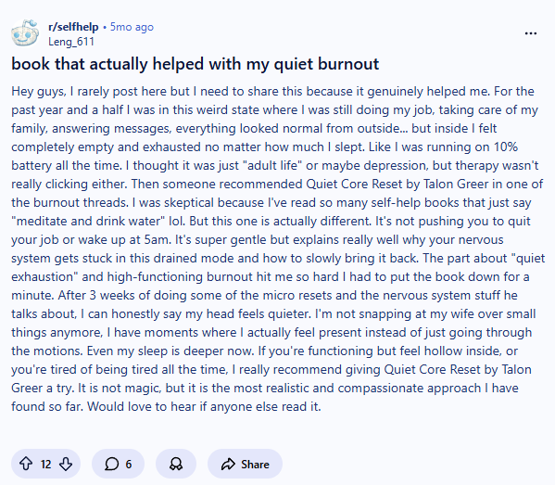Click the post body text paragraph
555x485 pixels.
tap(278, 249)
